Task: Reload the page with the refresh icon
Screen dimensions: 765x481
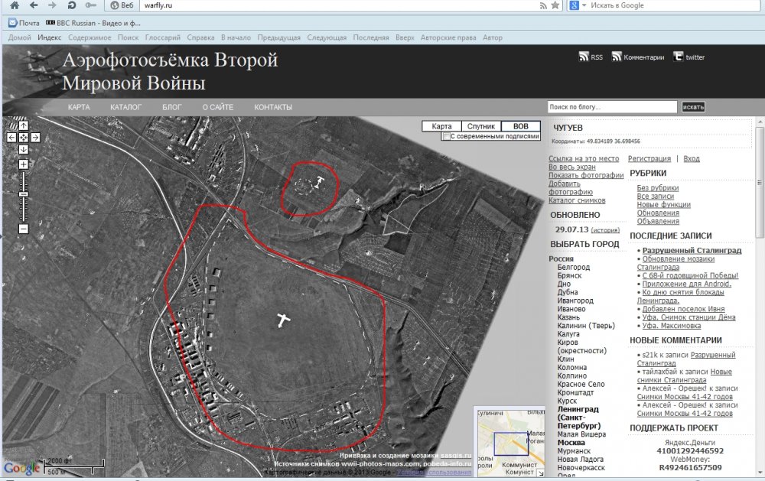Action: (71, 5)
